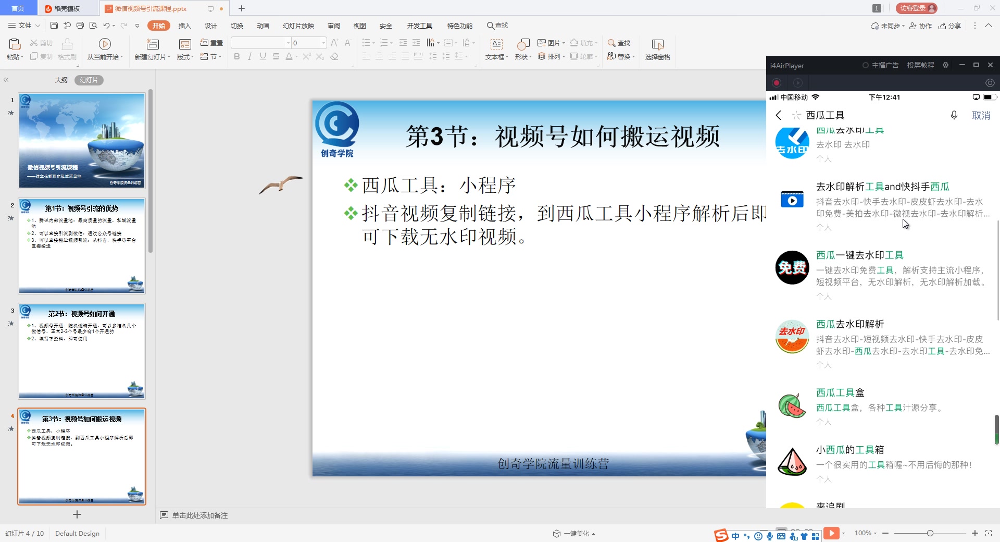Tap 取消 to cancel phone search
This screenshot has height=542, width=1000.
coord(981,115)
